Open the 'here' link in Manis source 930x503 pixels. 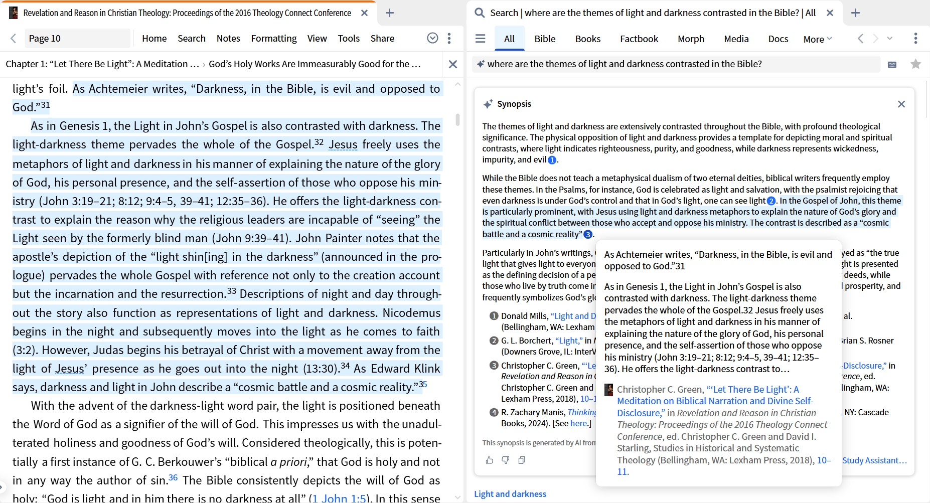pos(578,423)
